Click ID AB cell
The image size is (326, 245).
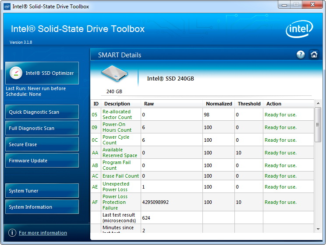[x=95, y=165]
